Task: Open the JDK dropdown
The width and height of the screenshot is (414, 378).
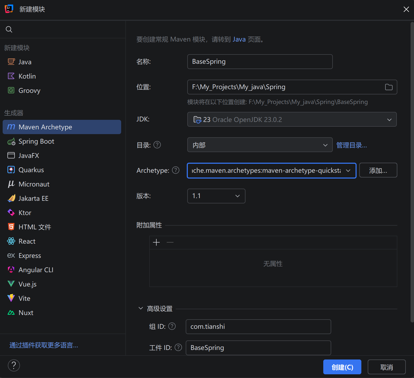Action: (292, 119)
